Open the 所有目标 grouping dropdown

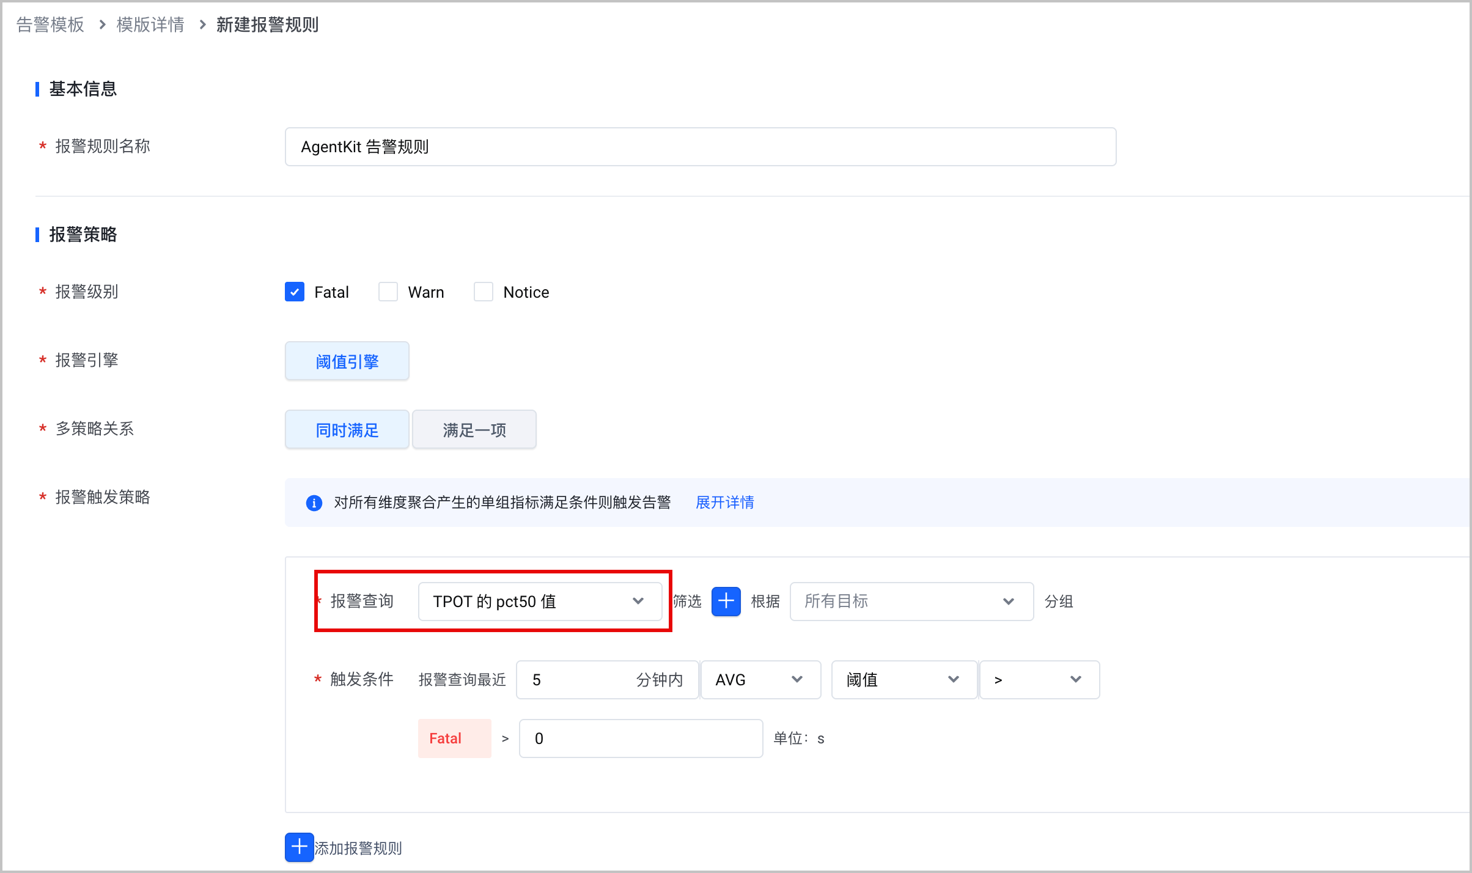(x=911, y=602)
